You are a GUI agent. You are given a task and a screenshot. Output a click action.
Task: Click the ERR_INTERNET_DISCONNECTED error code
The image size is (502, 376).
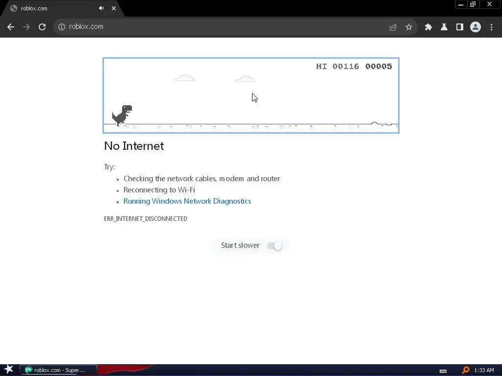coord(146,219)
